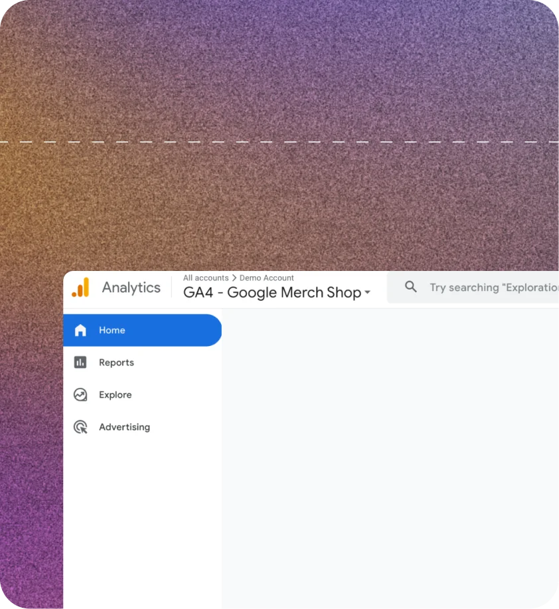Click the Demo Account breadcrumb link
This screenshot has height=609, width=559.
click(267, 278)
